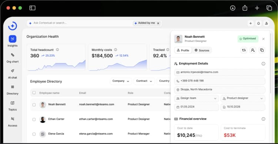Go to Directory in the sidebar
The image size is (278, 144).
pos(12,90)
